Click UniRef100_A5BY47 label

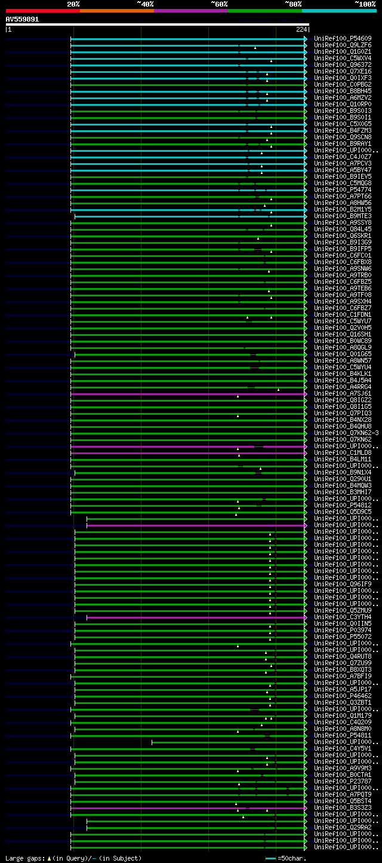point(343,170)
